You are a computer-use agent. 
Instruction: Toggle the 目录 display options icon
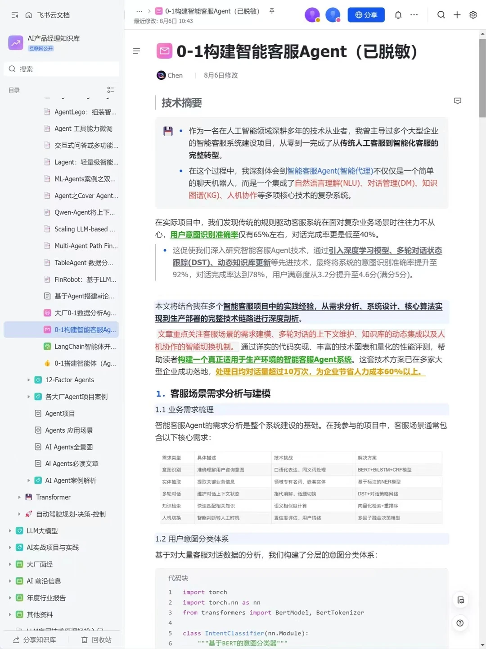point(111,90)
